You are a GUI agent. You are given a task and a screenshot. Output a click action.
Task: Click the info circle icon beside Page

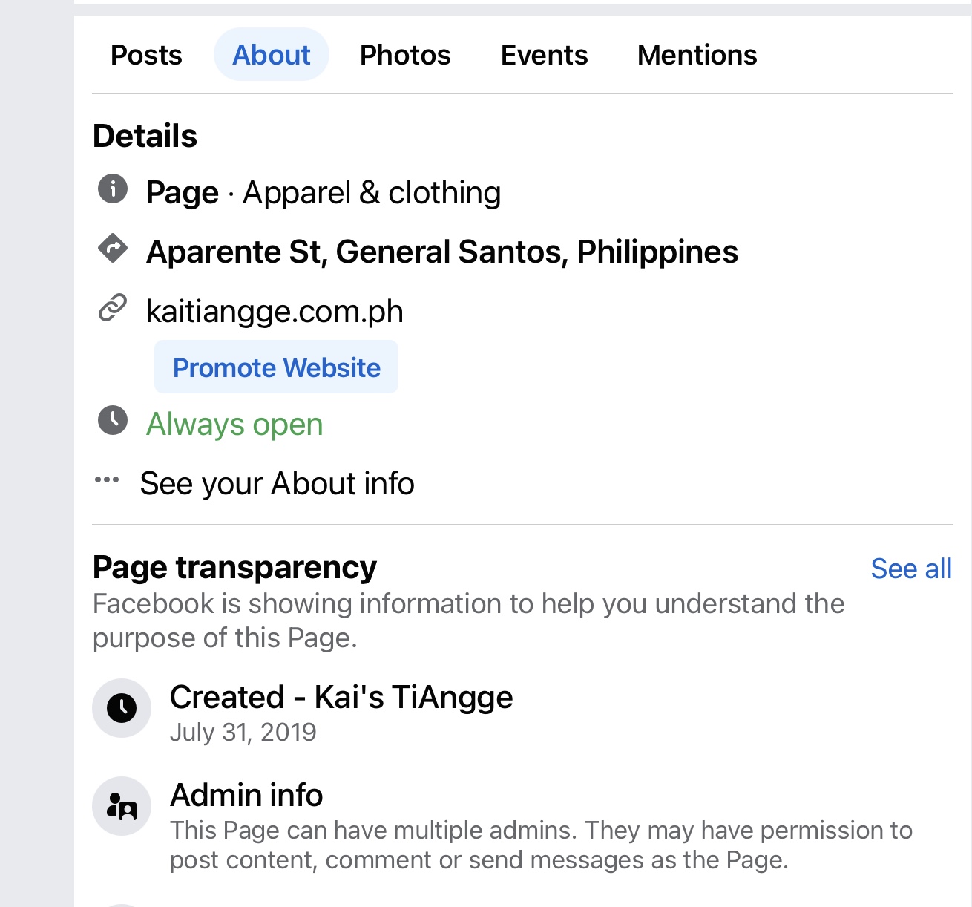pyautogui.click(x=113, y=189)
